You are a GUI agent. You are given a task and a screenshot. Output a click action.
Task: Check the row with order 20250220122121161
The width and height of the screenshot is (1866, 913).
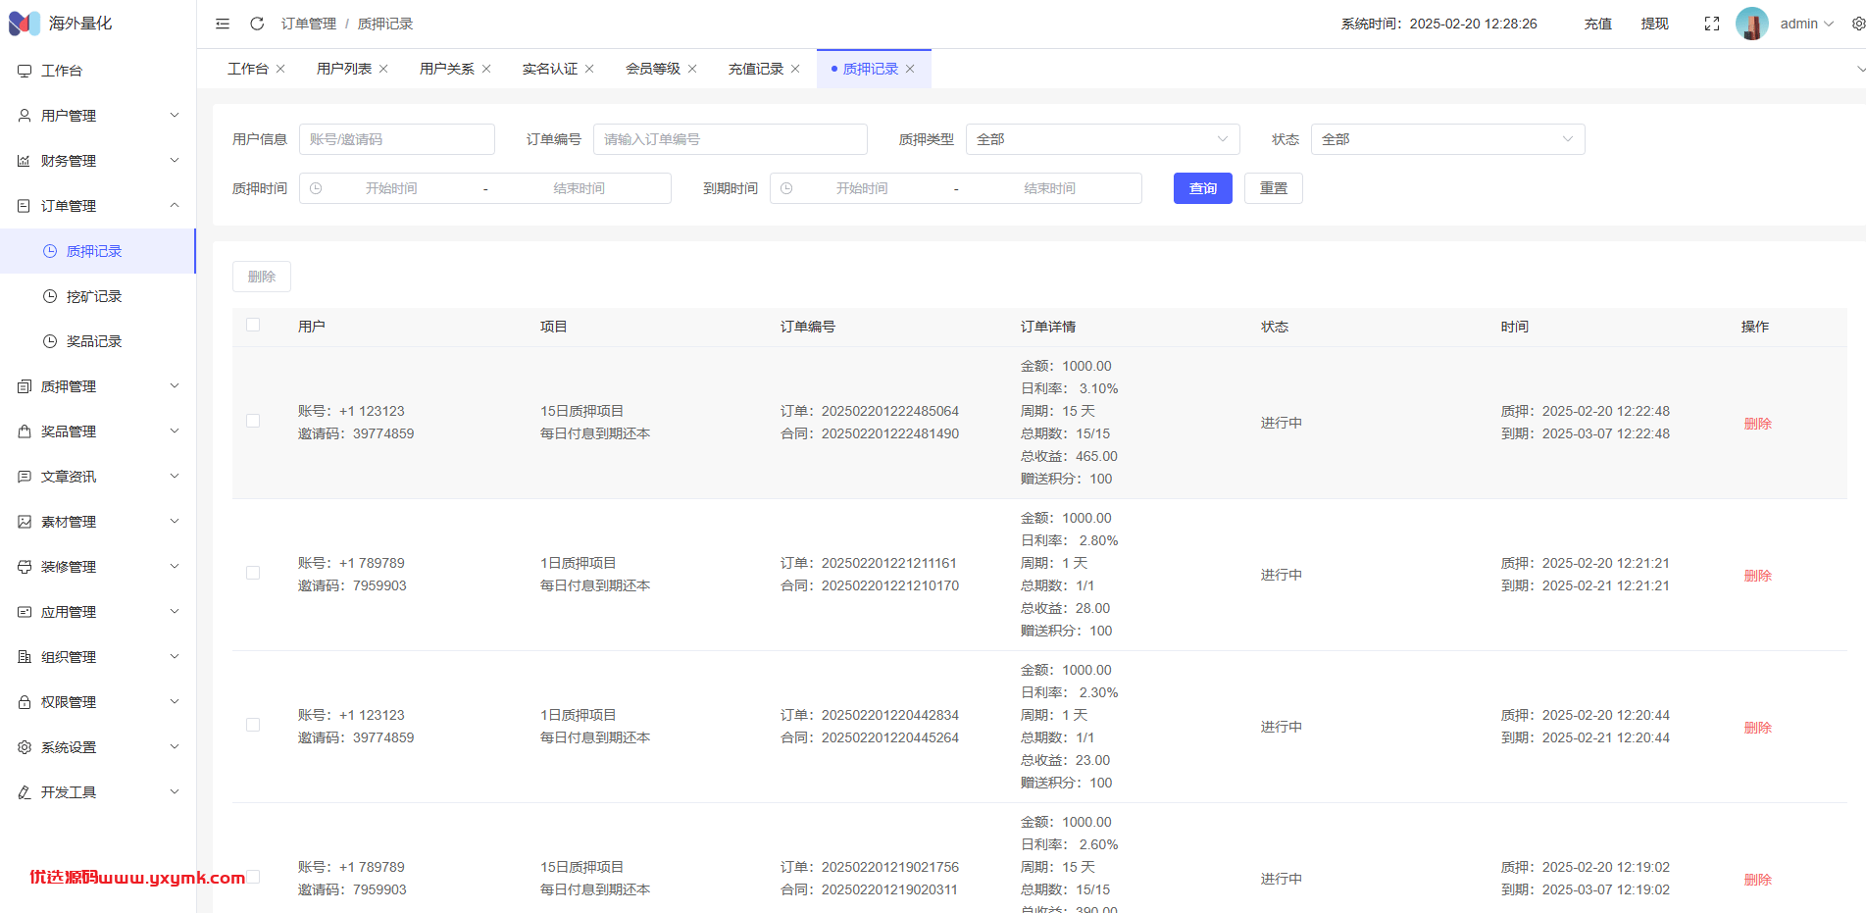[x=253, y=573]
